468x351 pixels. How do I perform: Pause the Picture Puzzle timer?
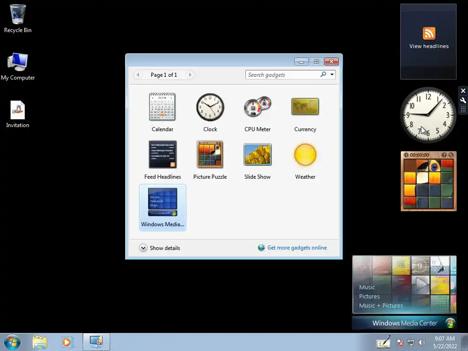[406, 155]
